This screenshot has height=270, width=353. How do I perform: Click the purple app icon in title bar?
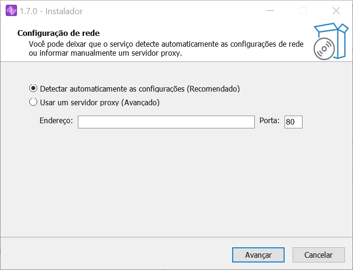(x=11, y=11)
